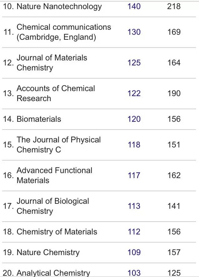Click Analytical Chemistry h5-index 103 link
The image size is (199, 277).
[134, 273]
